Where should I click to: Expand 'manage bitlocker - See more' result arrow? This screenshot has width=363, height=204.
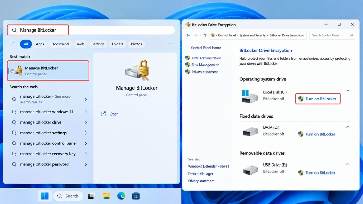click(x=86, y=100)
